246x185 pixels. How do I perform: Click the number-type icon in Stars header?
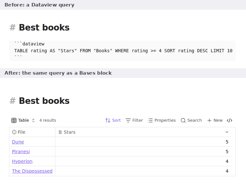[60, 132]
